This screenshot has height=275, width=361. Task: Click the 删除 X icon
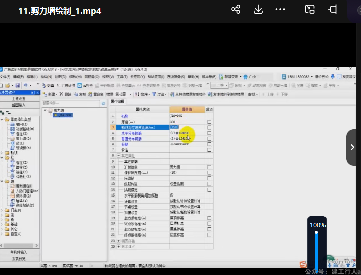pyautogui.click(x=61, y=94)
